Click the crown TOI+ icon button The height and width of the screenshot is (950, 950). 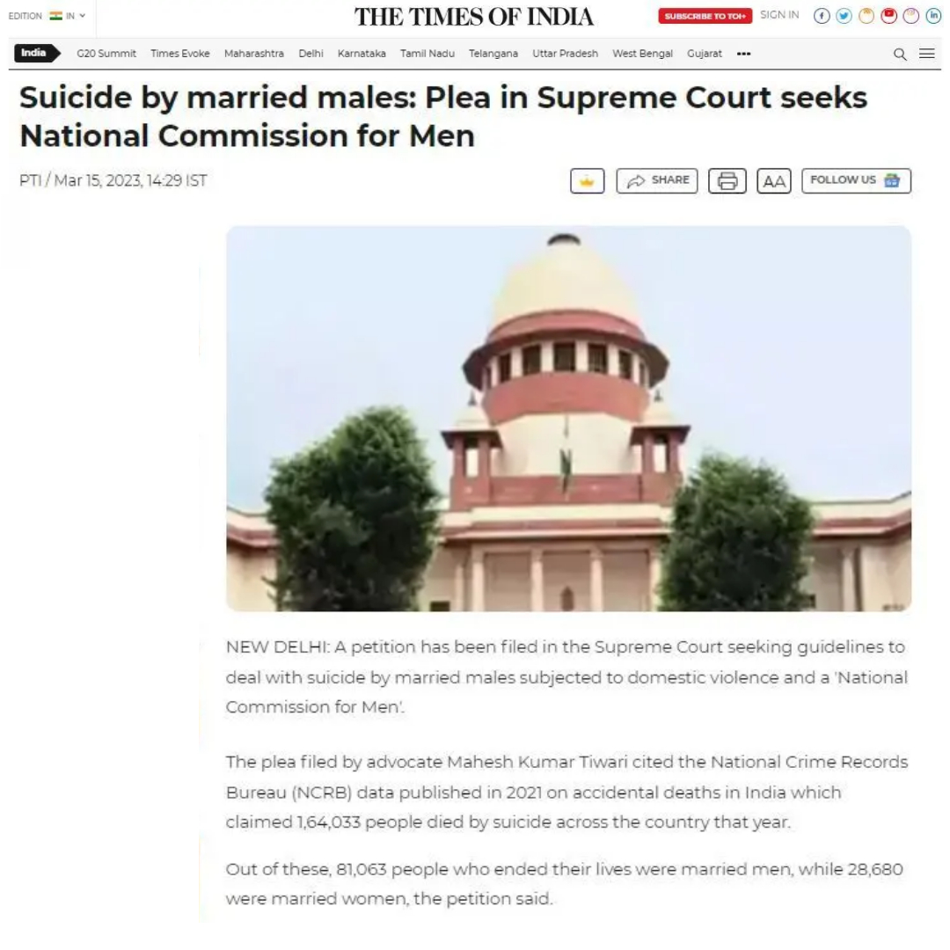point(587,180)
